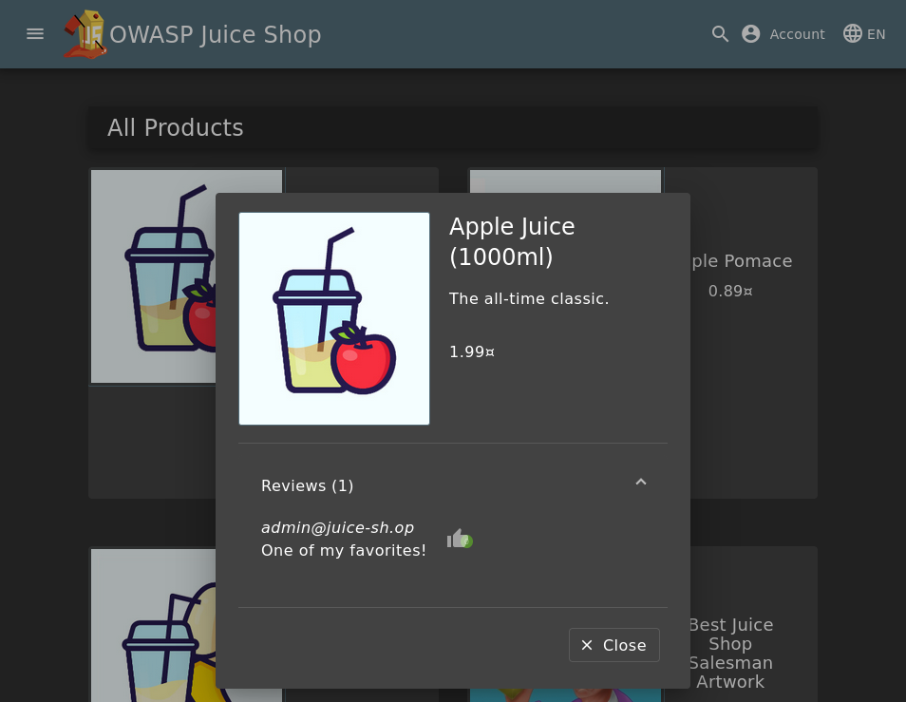Click the 0.89¤ price on background card
Viewport: 906px width, 702px height.
[730, 291]
